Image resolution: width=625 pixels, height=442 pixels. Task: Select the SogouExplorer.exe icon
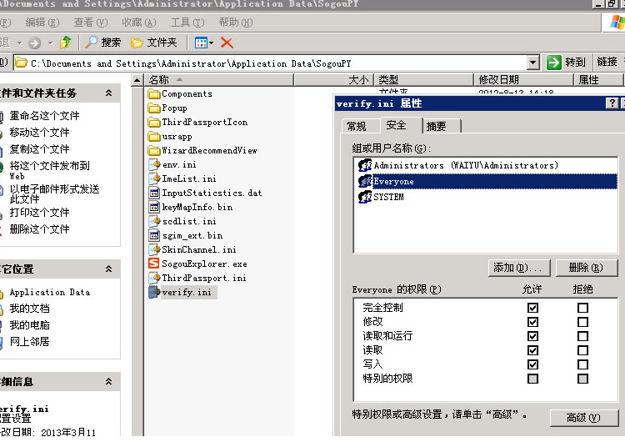tap(154, 264)
